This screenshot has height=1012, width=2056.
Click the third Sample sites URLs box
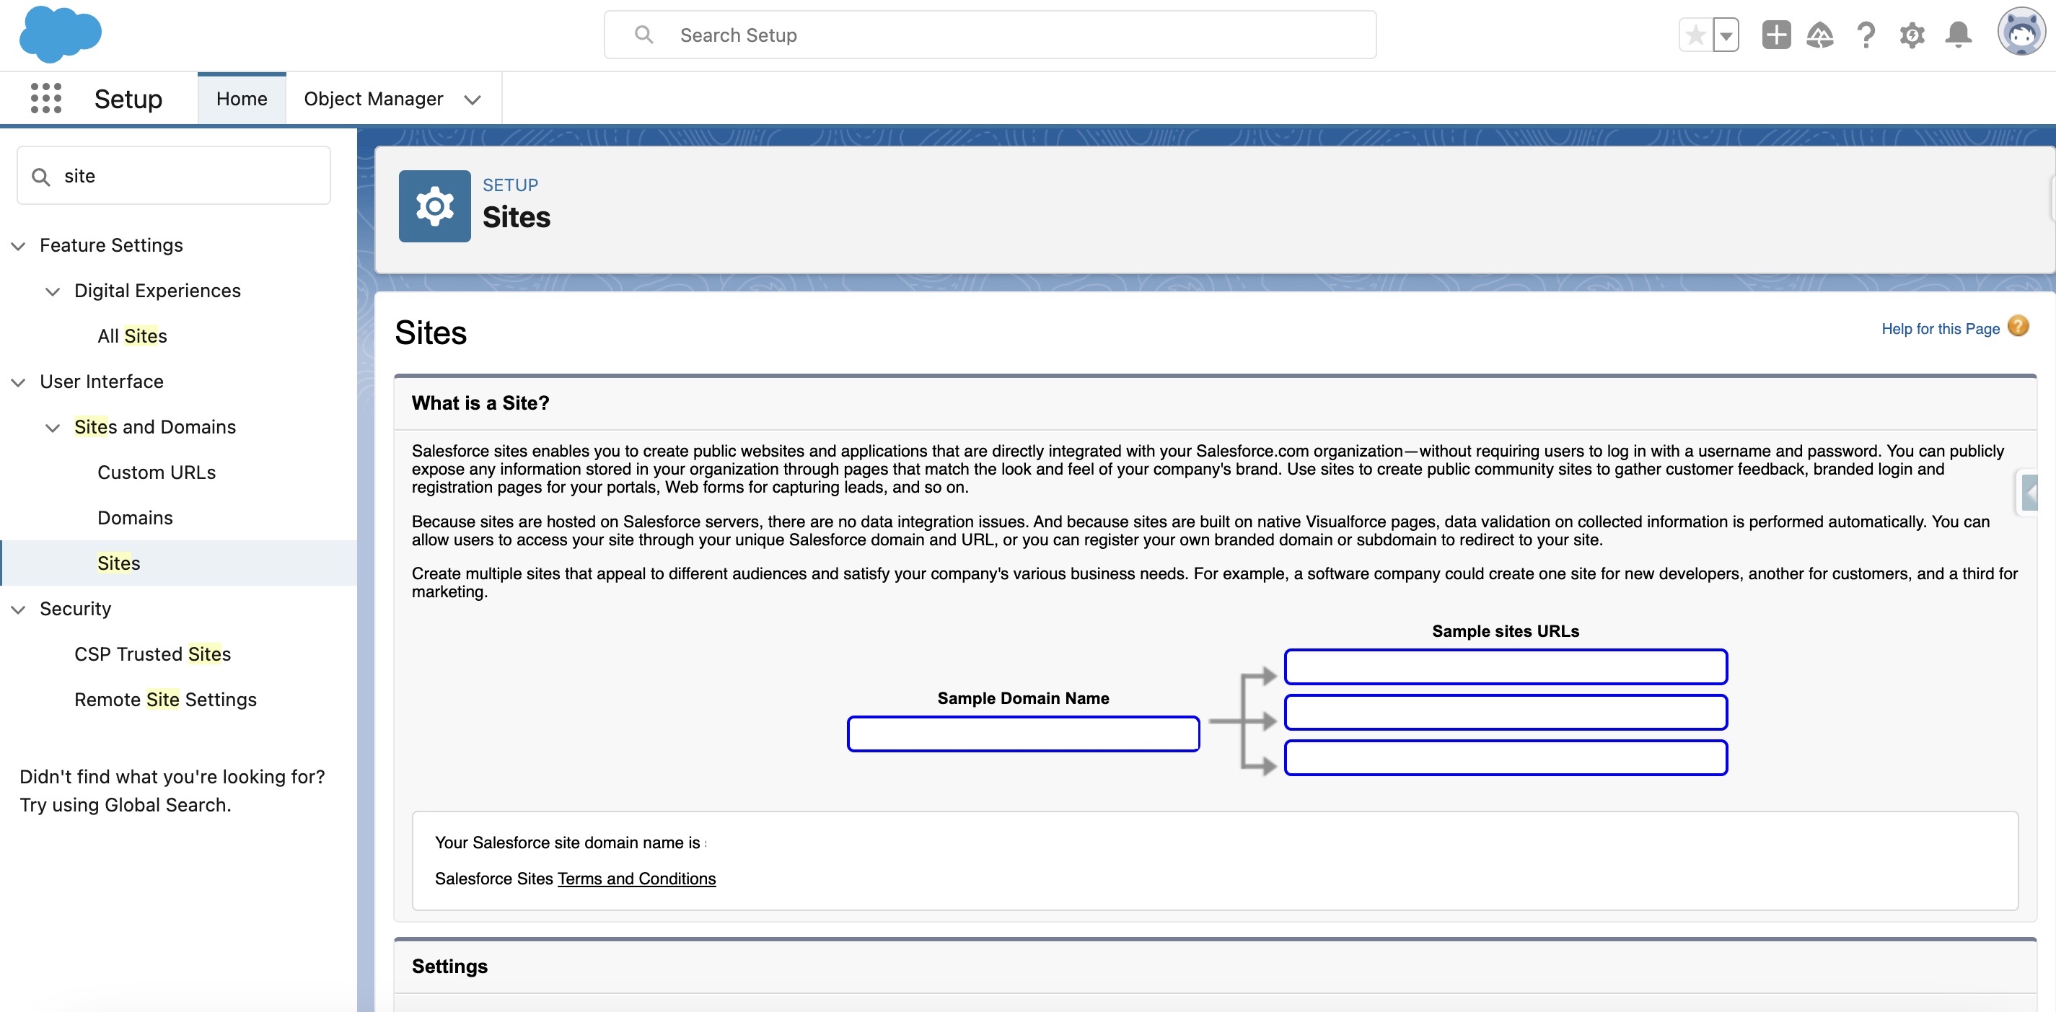click(1506, 758)
